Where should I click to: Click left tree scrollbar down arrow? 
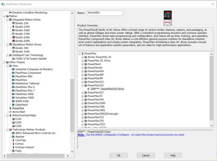(72, 152)
